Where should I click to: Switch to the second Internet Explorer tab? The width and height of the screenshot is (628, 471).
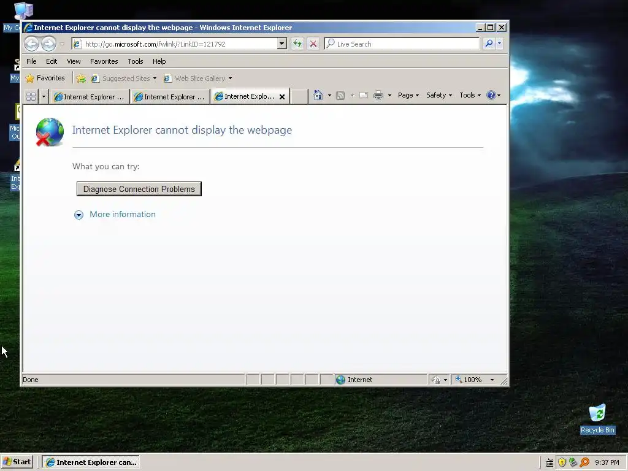(x=170, y=96)
